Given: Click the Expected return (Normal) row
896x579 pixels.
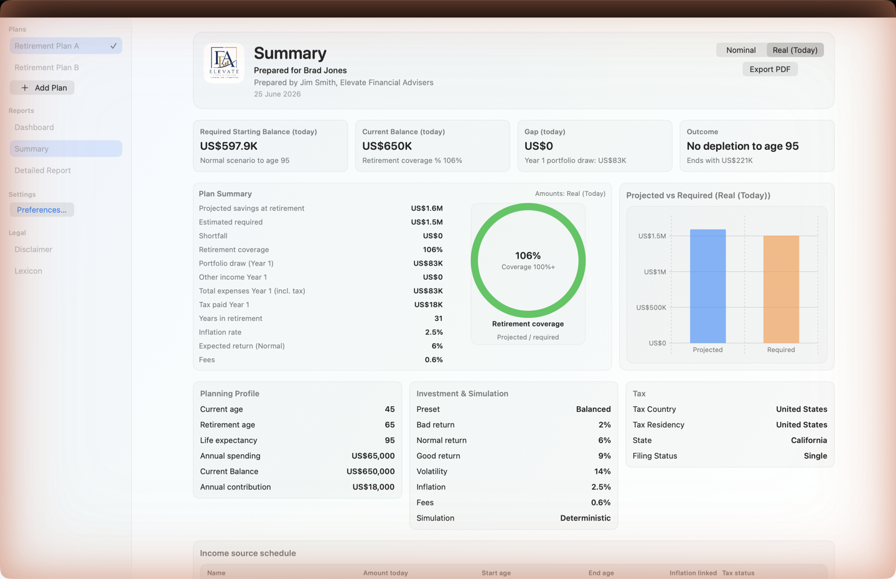Looking at the screenshot, I should click(x=321, y=346).
